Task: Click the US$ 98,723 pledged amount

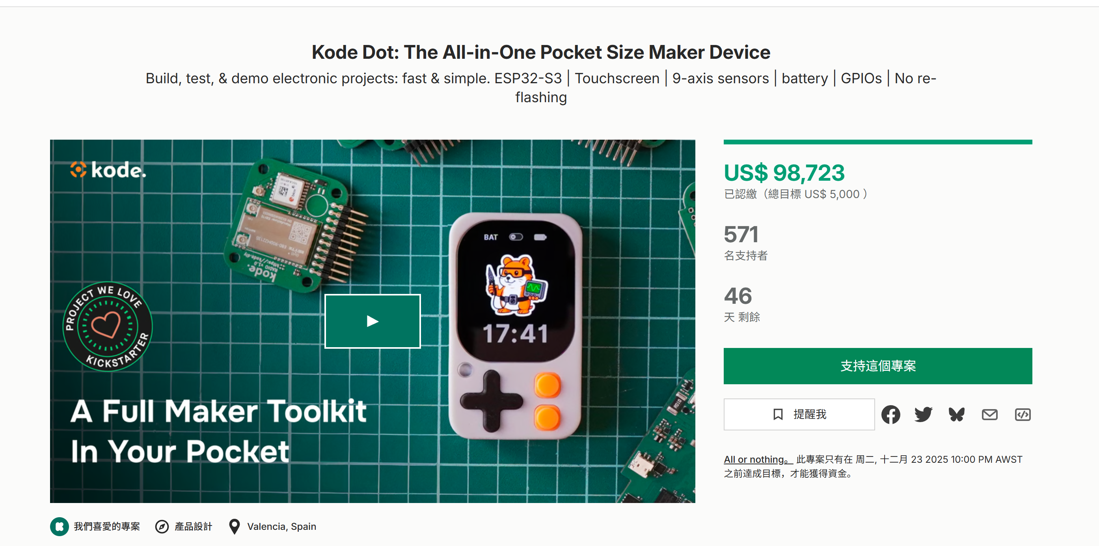Action: point(784,172)
